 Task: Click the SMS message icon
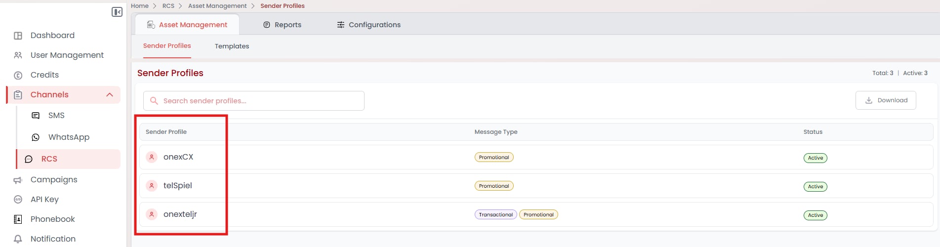36,116
